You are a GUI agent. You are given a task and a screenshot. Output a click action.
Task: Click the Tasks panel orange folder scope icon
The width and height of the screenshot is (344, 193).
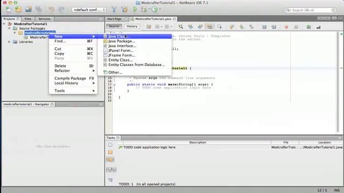pyautogui.click(x=110, y=152)
